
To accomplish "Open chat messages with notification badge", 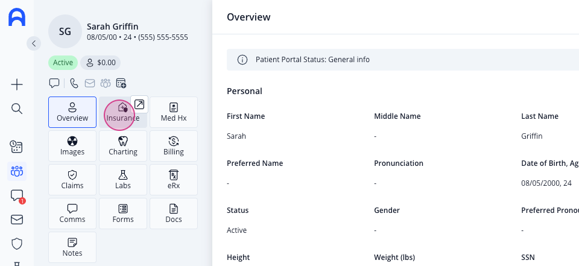I will pos(17,196).
